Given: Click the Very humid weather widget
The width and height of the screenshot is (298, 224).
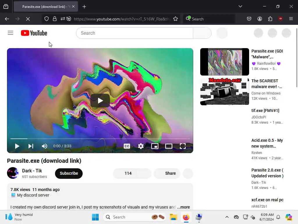Looking at the screenshot, I should pyautogui.click(x=19, y=217).
